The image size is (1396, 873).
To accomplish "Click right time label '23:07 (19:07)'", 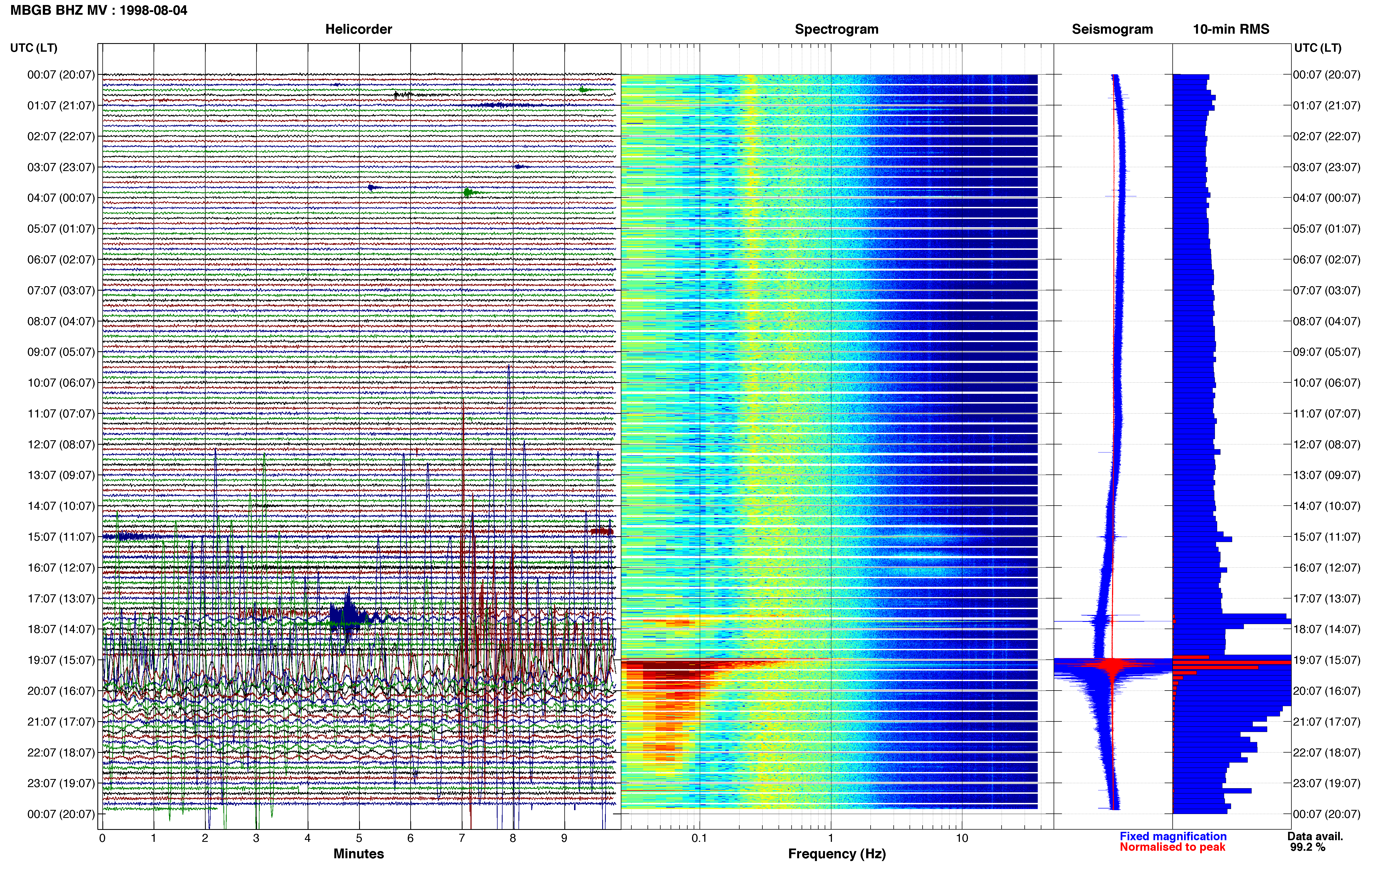I will pos(1327,783).
